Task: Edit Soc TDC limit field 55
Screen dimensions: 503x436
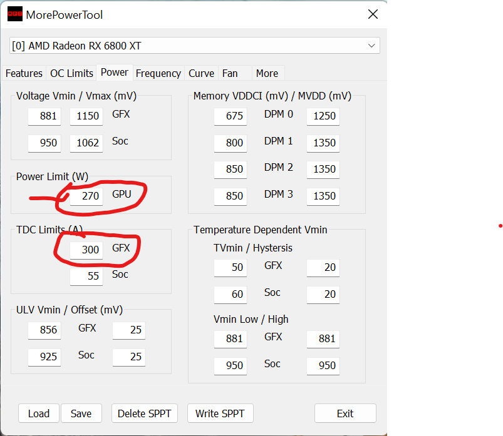Action: coord(86,276)
